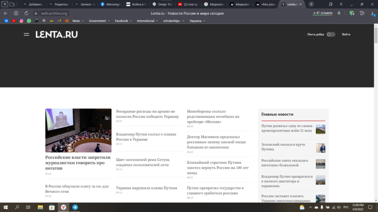The image size is (378, 212).
Task: Open Task View on the taskbar
Action: (x=28, y=207)
